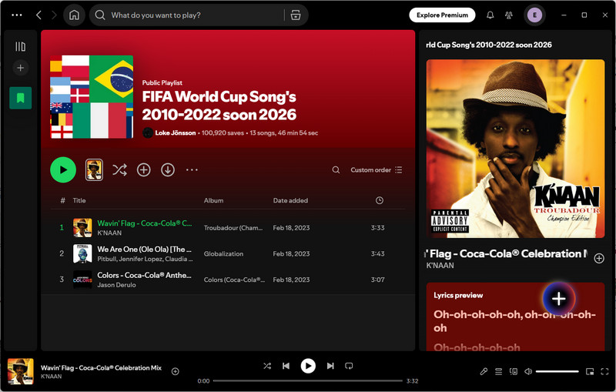
Task: Open more options for the playlist
Action: pyautogui.click(x=192, y=169)
